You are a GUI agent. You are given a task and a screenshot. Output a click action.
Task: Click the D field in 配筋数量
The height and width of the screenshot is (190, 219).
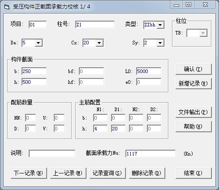30,129
